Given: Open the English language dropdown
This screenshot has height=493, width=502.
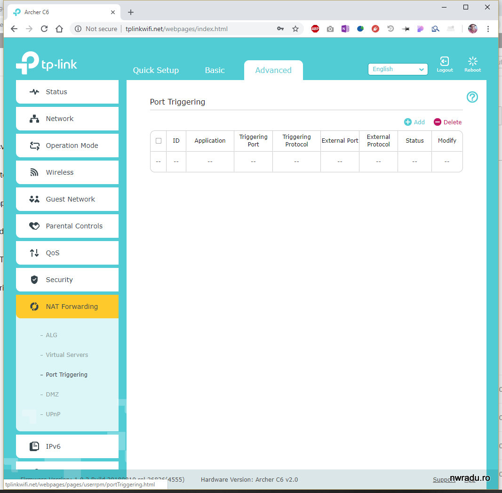Looking at the screenshot, I should click(x=398, y=69).
